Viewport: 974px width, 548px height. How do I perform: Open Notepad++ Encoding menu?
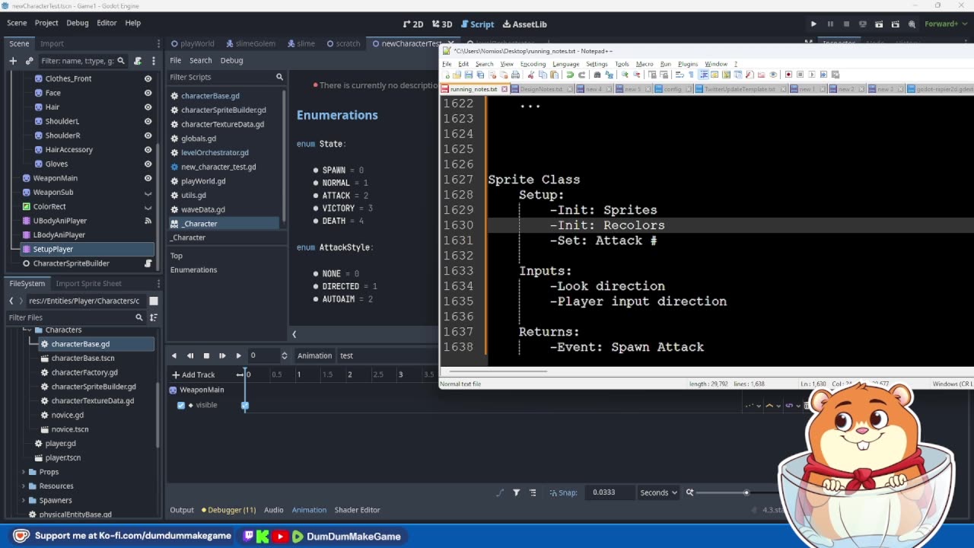tap(533, 64)
